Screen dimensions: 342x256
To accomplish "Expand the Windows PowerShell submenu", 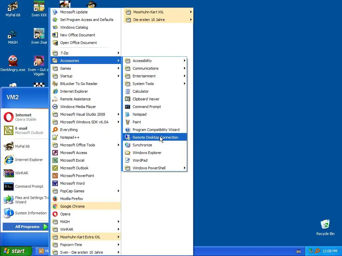I will 155,168.
